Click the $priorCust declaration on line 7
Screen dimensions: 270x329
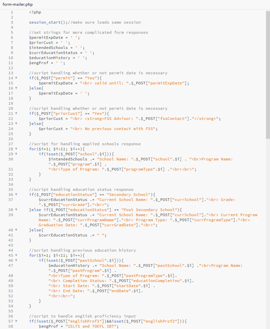[x=50, y=43]
